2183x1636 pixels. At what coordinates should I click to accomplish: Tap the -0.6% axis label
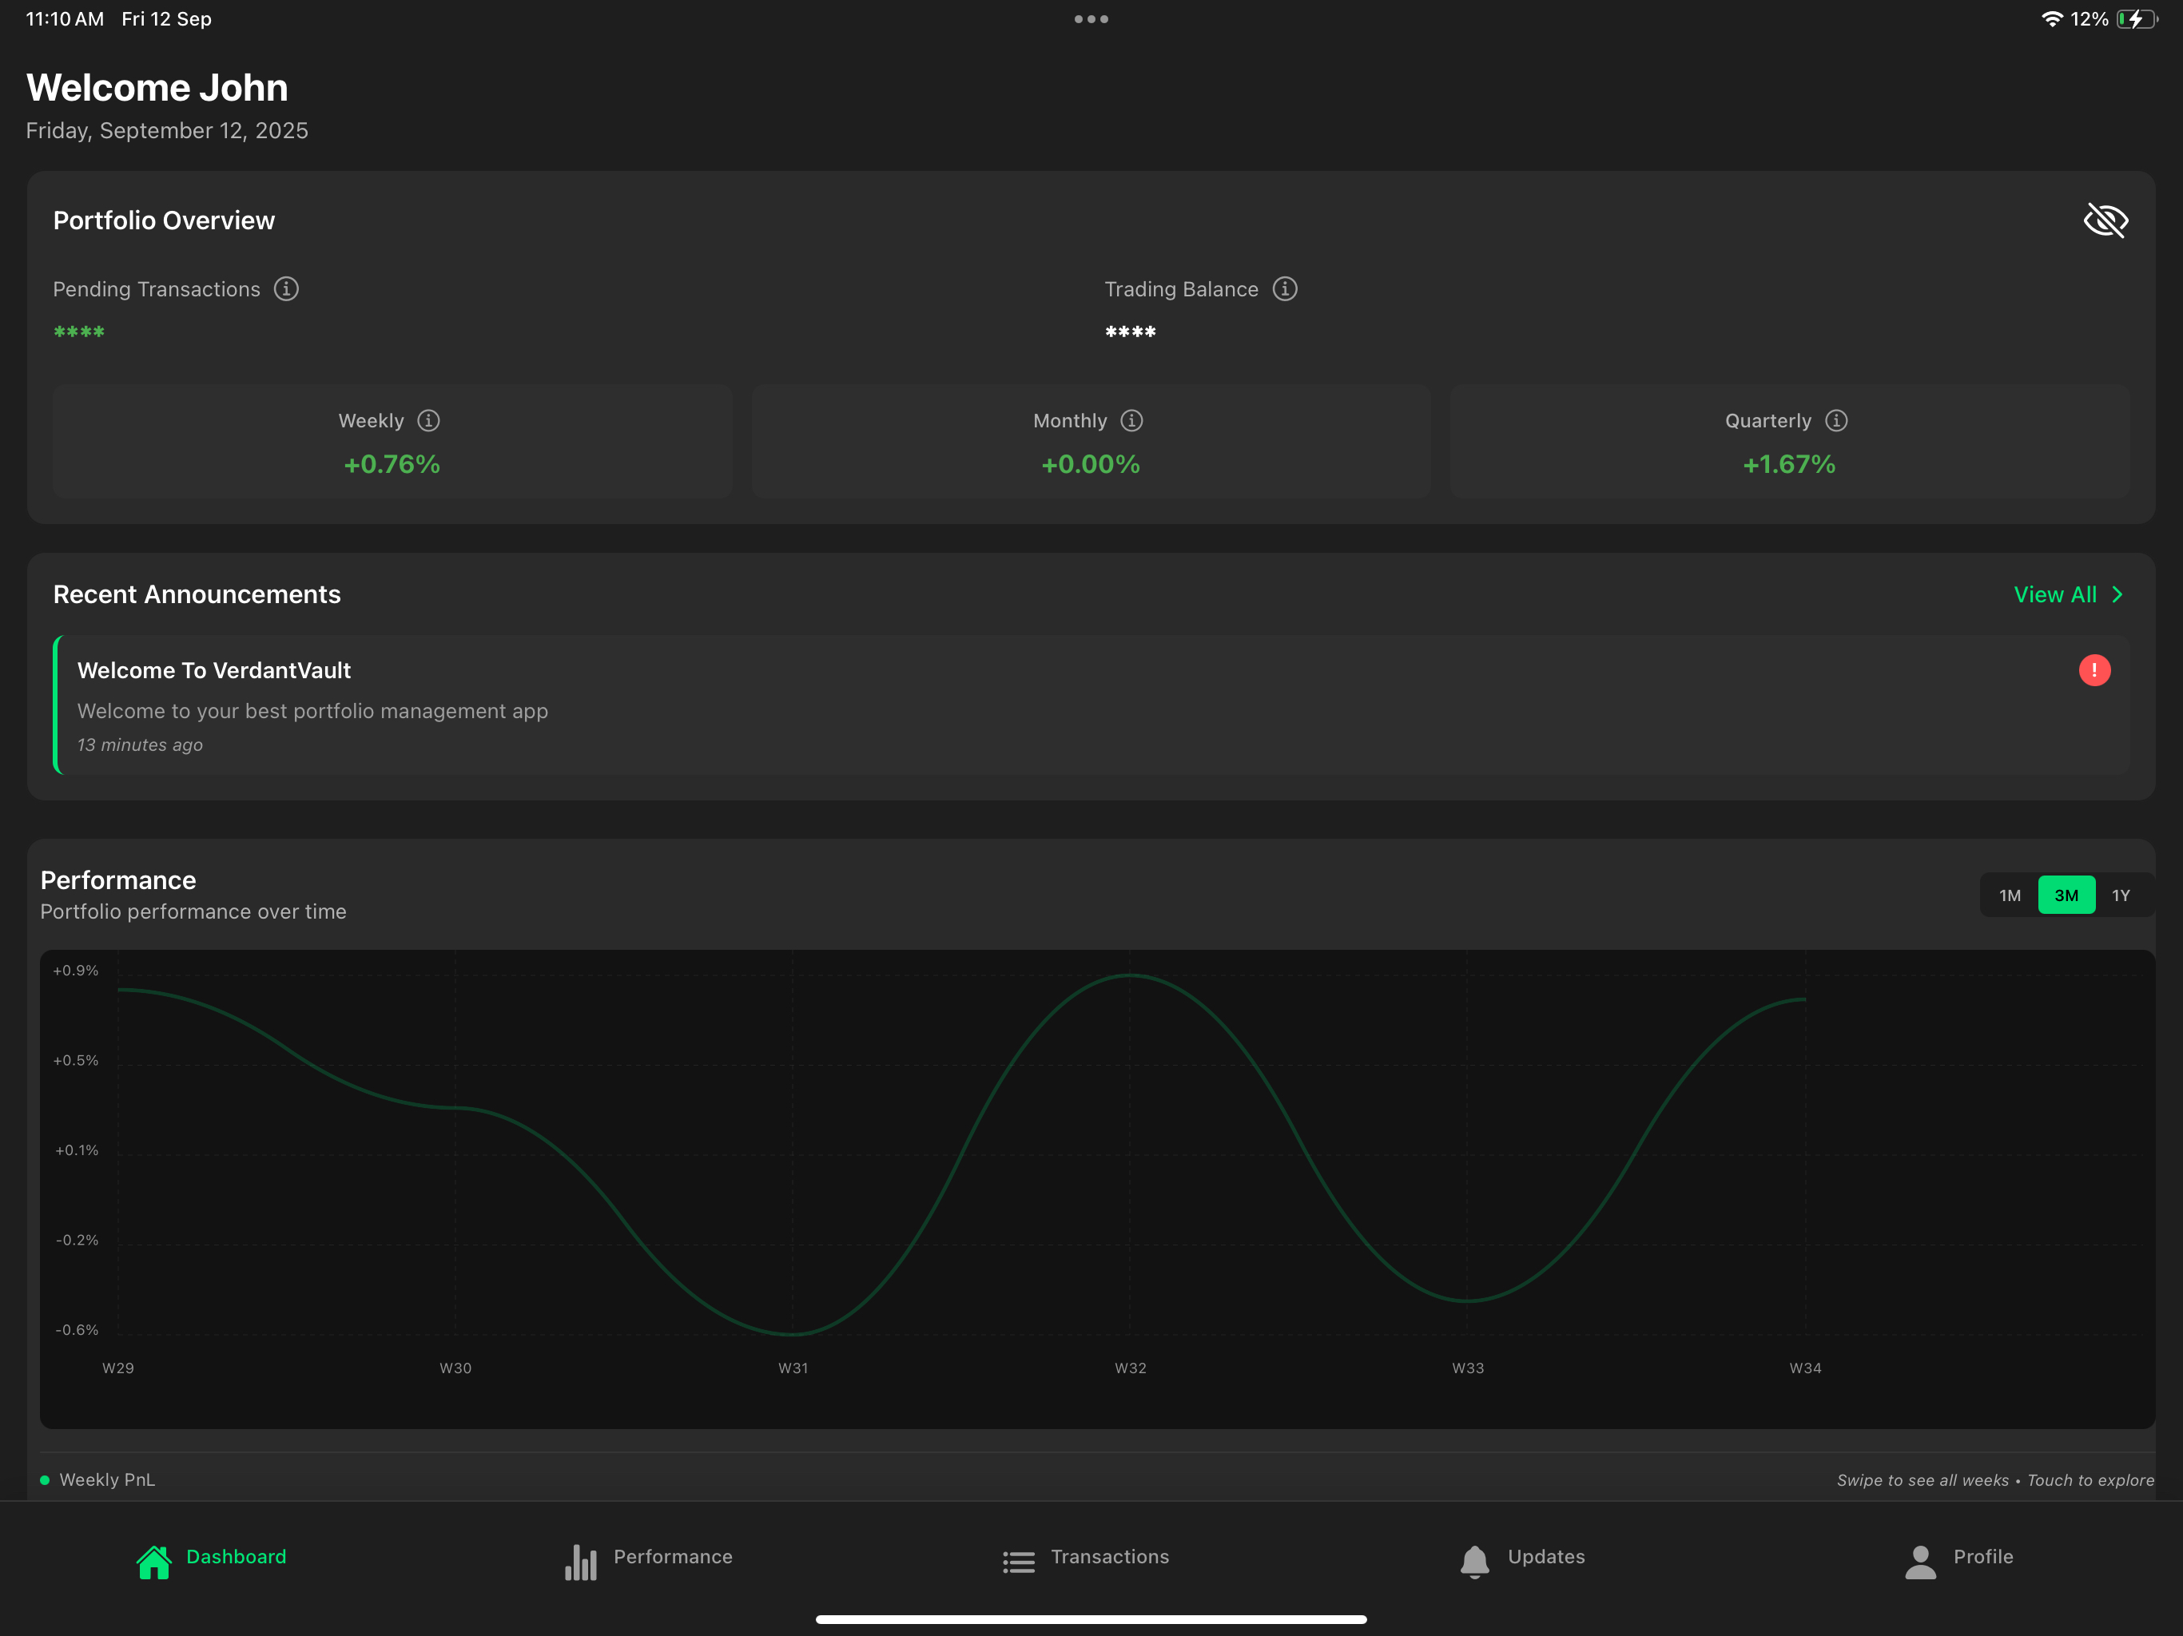[76, 1329]
